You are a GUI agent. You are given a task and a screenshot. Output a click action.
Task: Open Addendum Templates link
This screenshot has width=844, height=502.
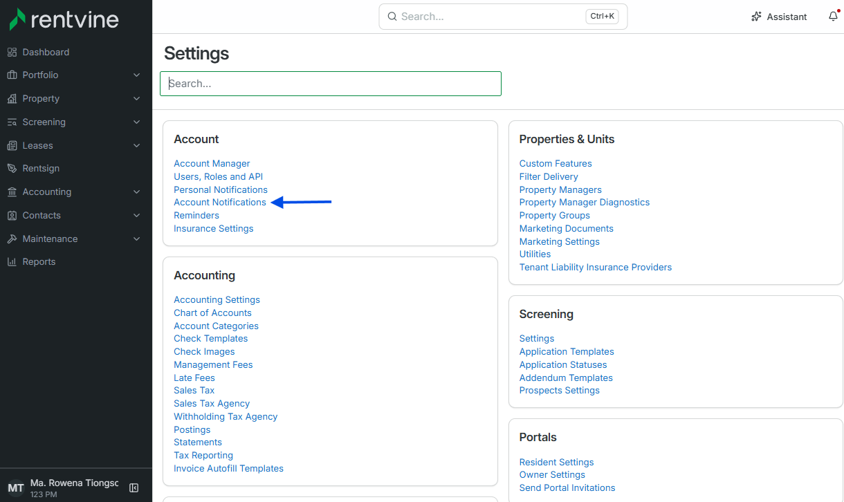point(566,378)
